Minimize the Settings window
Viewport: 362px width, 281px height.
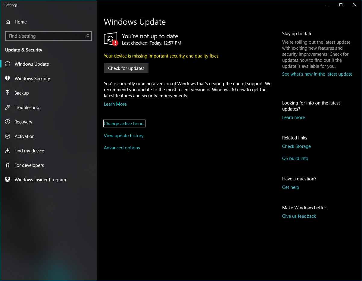[327, 5]
